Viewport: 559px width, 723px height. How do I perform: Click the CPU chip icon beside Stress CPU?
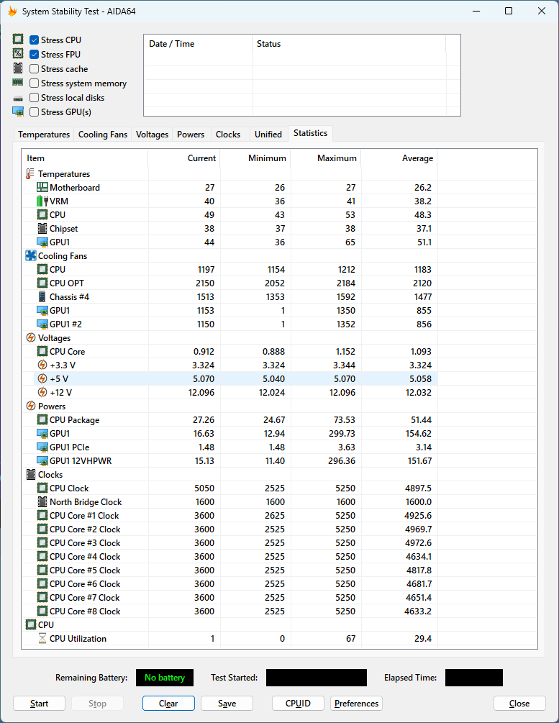[18, 39]
